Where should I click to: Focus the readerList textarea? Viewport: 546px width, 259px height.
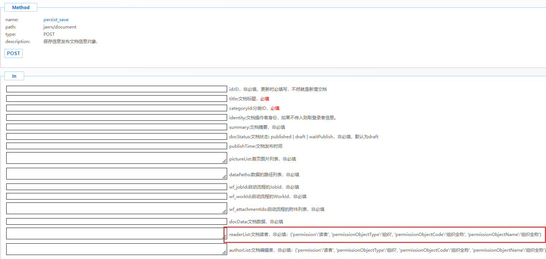click(x=117, y=233)
